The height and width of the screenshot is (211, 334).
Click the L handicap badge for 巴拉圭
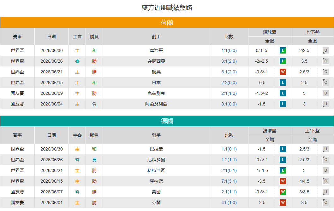coord(283,149)
